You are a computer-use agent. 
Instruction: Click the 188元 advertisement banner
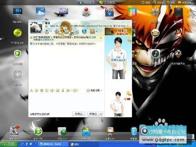point(118,32)
